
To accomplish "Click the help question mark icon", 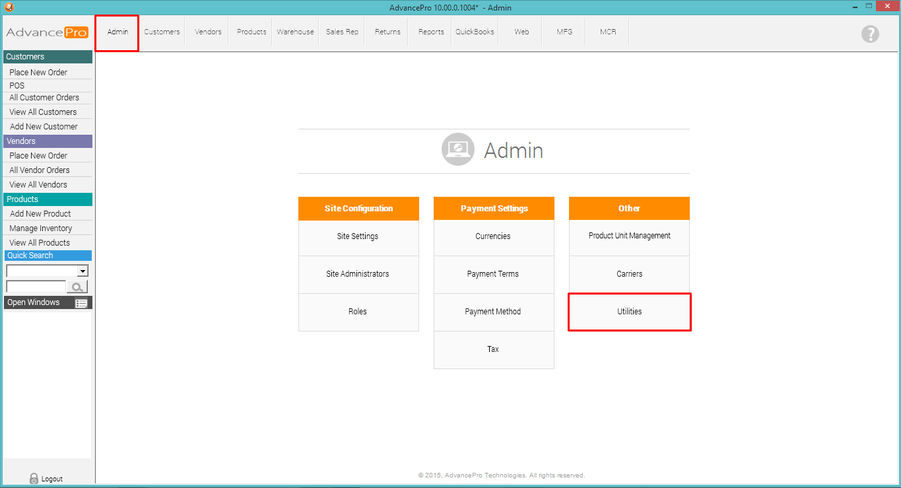I will (870, 34).
